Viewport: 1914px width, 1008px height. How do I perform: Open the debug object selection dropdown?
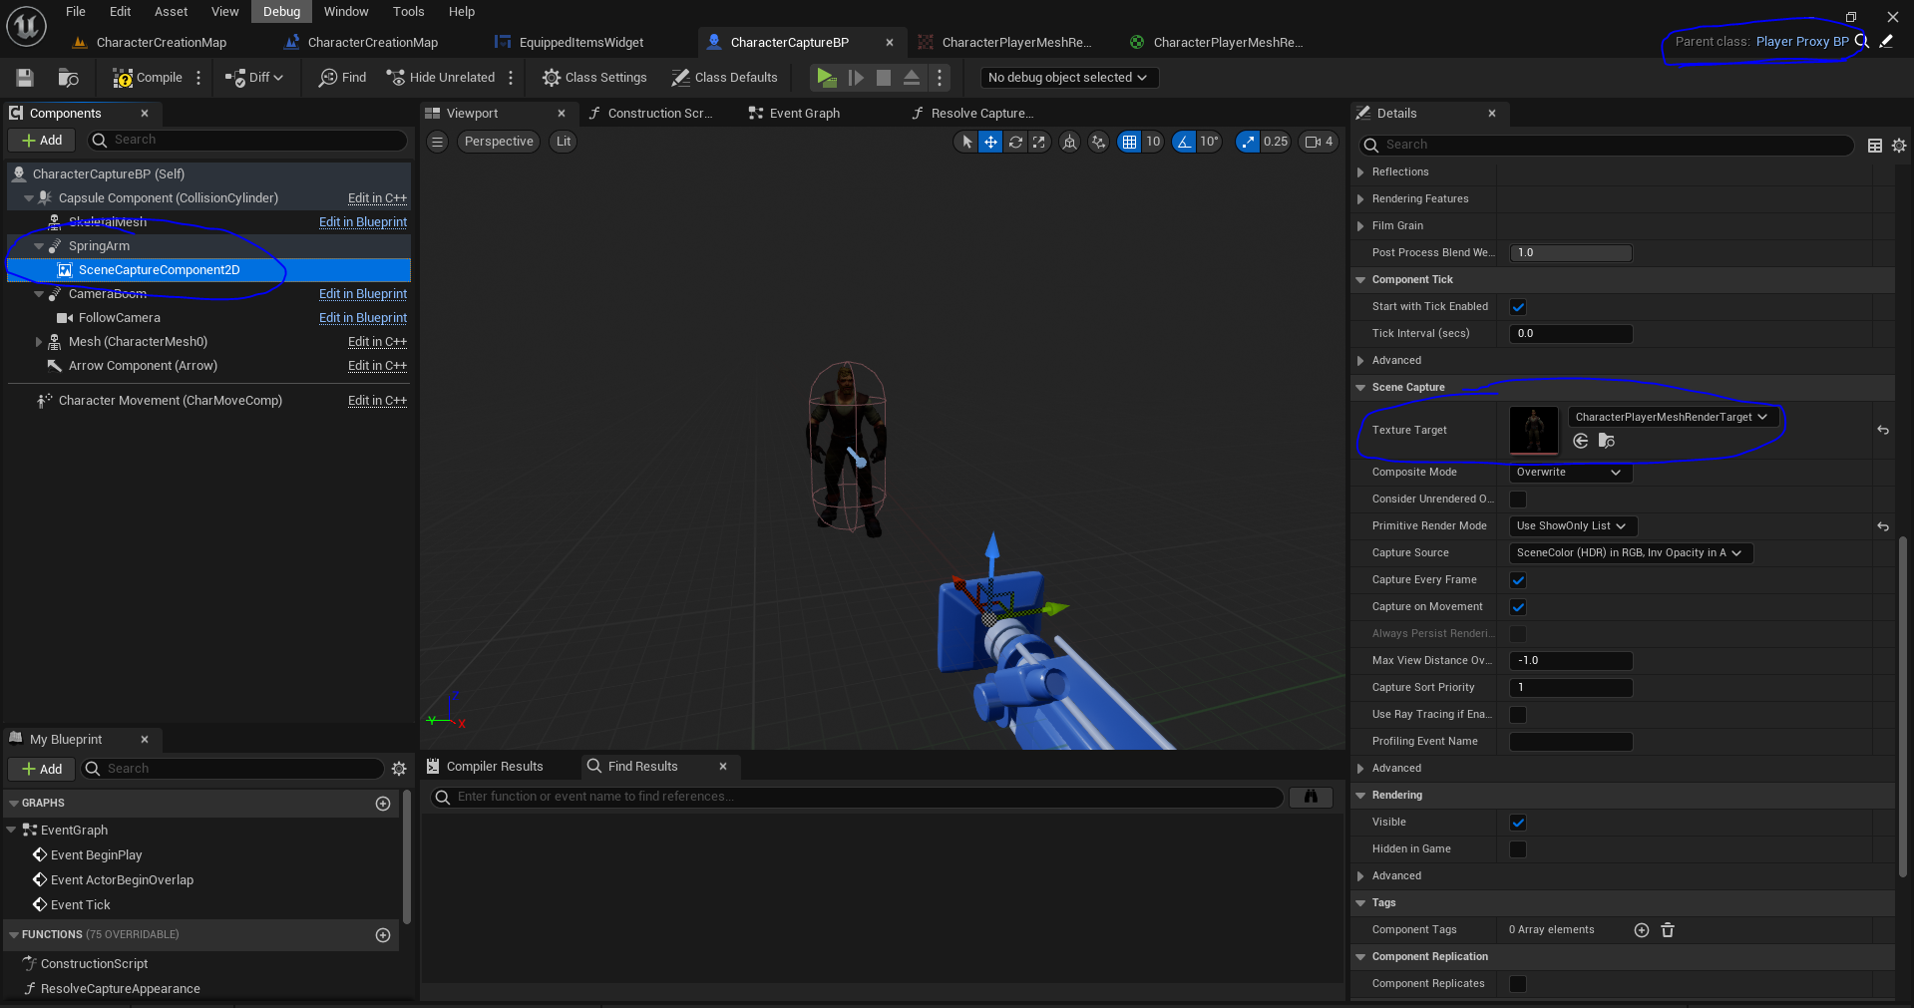click(x=1068, y=78)
